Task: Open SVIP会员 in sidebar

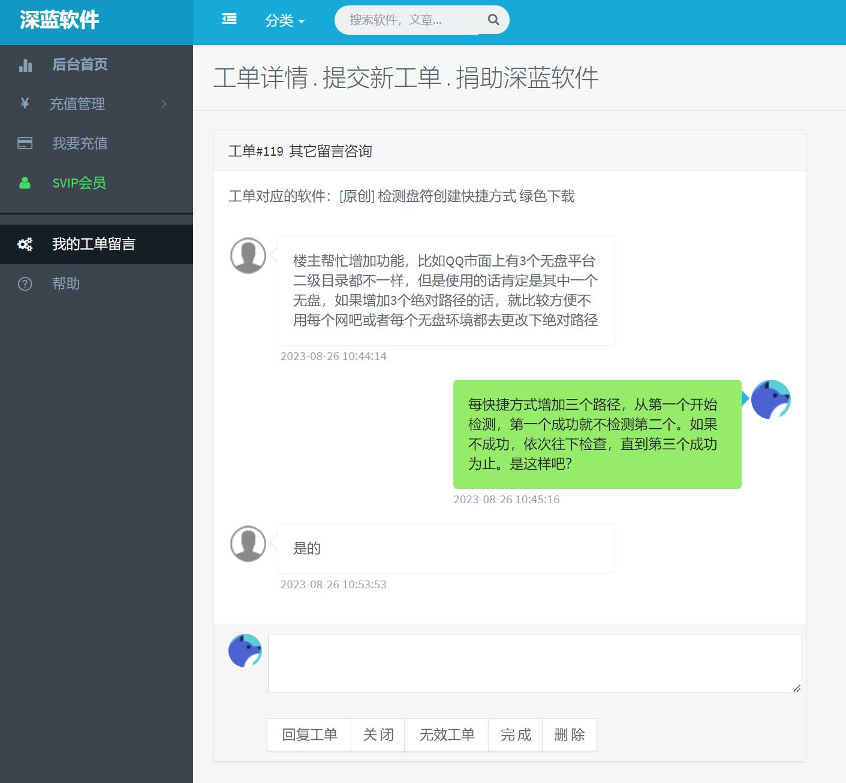Action: coord(97,183)
